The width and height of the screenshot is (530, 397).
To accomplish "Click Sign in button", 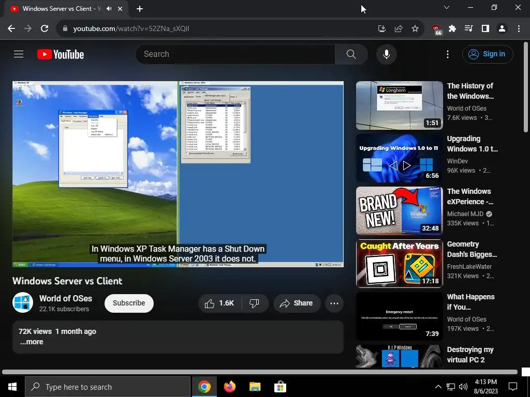I will tap(488, 54).
